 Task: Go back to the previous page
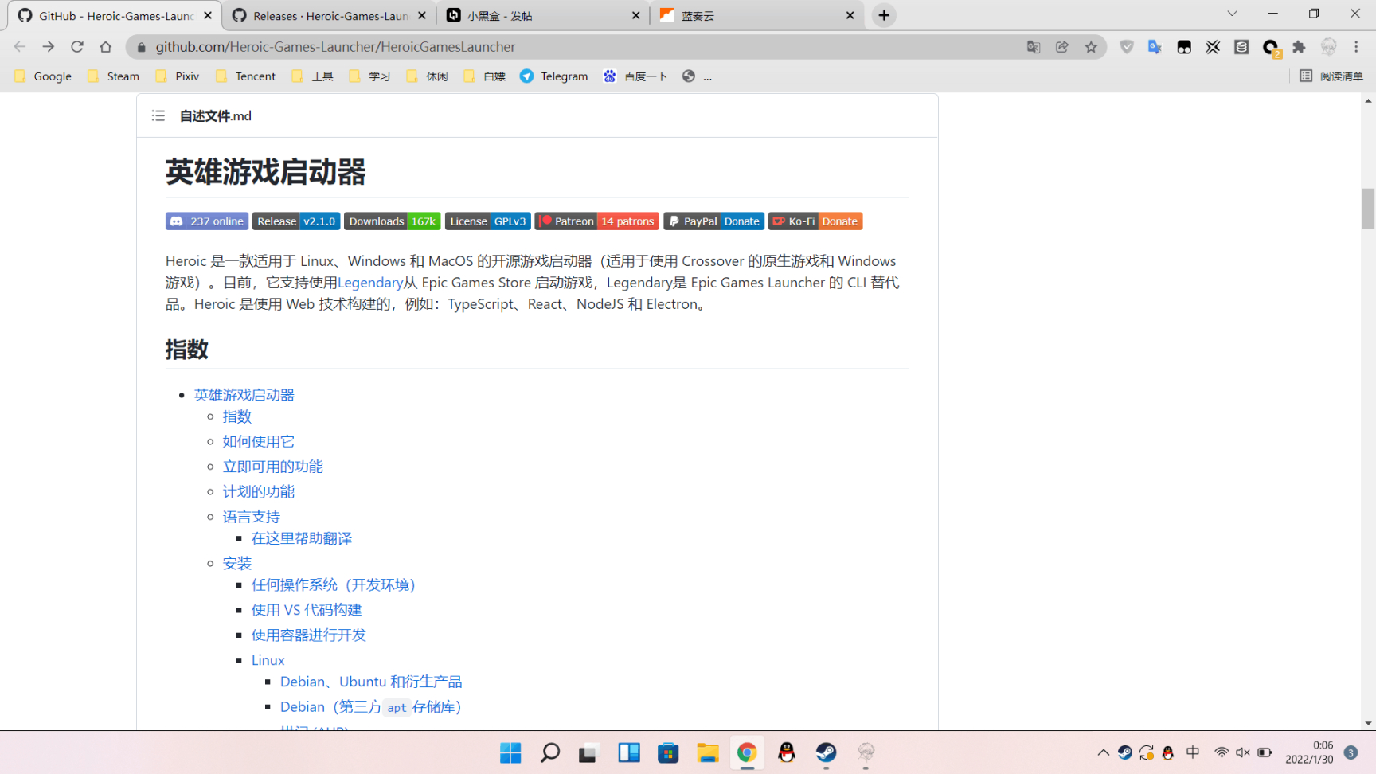(20, 47)
